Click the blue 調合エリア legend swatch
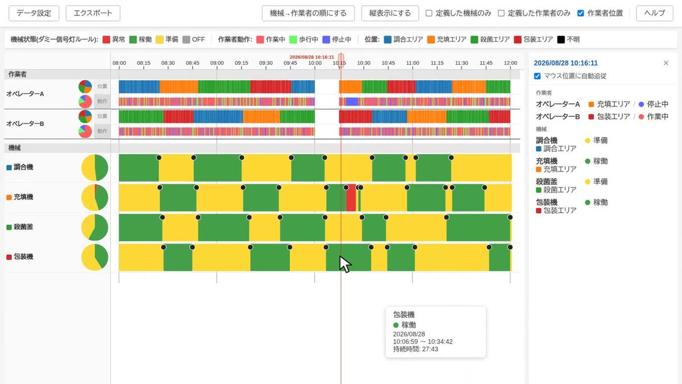682x384 pixels. pyautogui.click(x=388, y=40)
